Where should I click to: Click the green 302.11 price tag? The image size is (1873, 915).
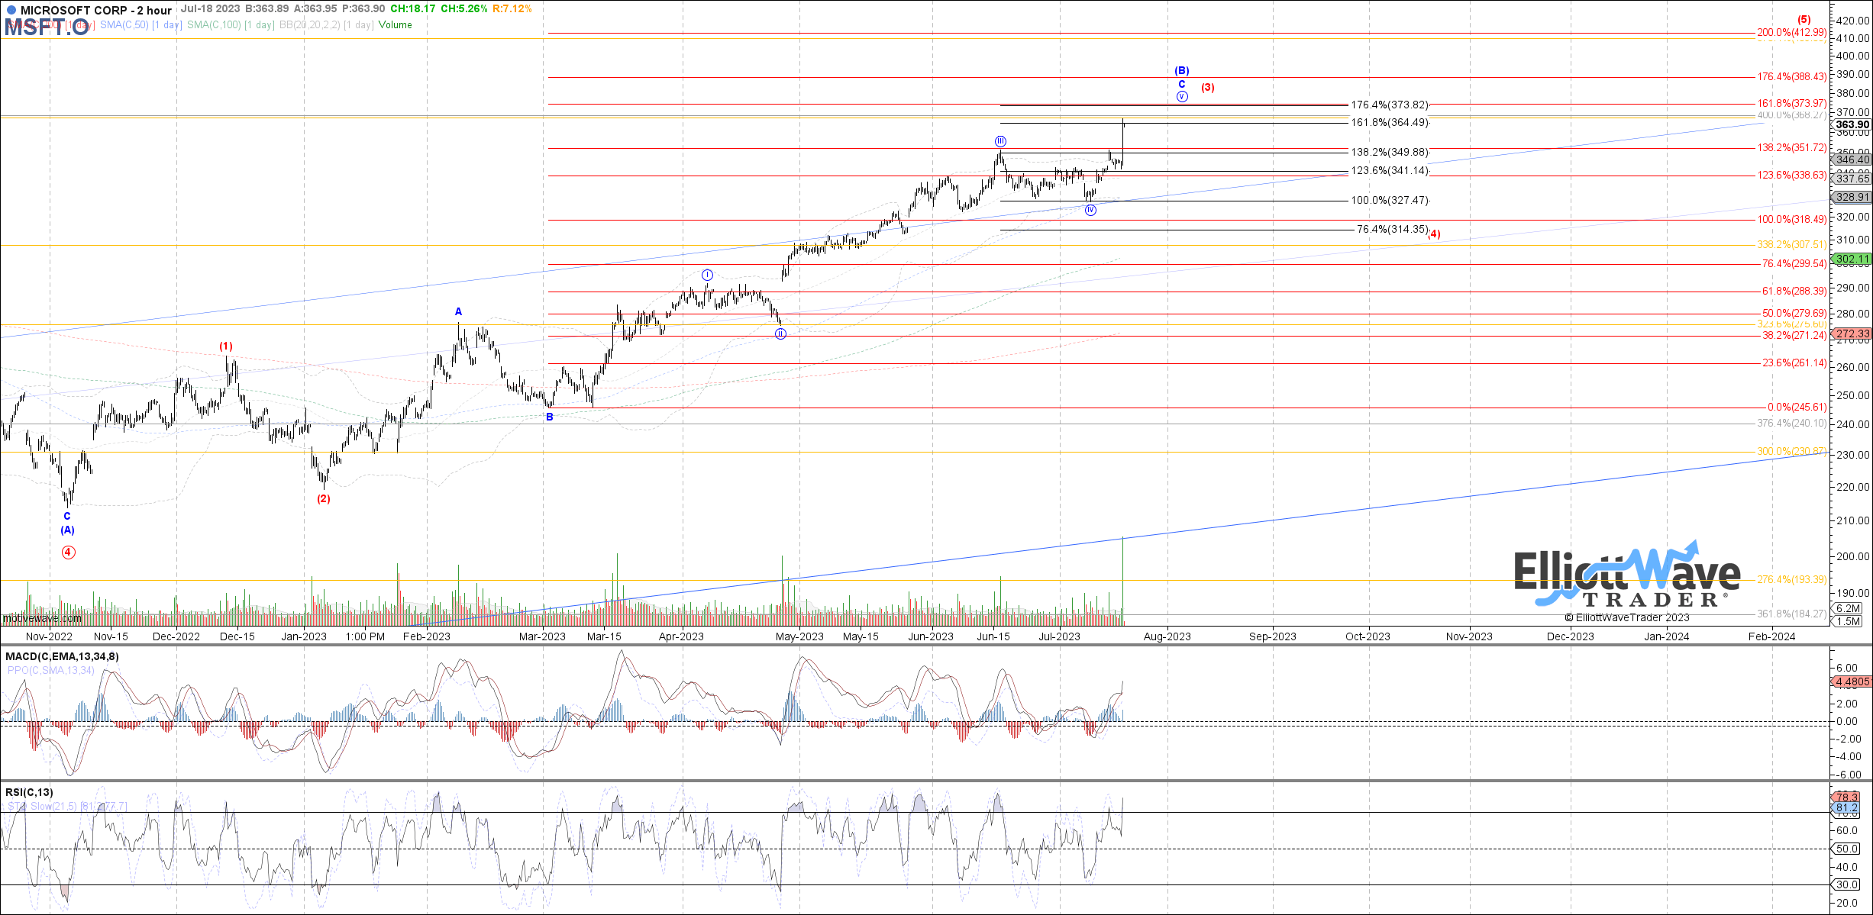[x=1853, y=259]
